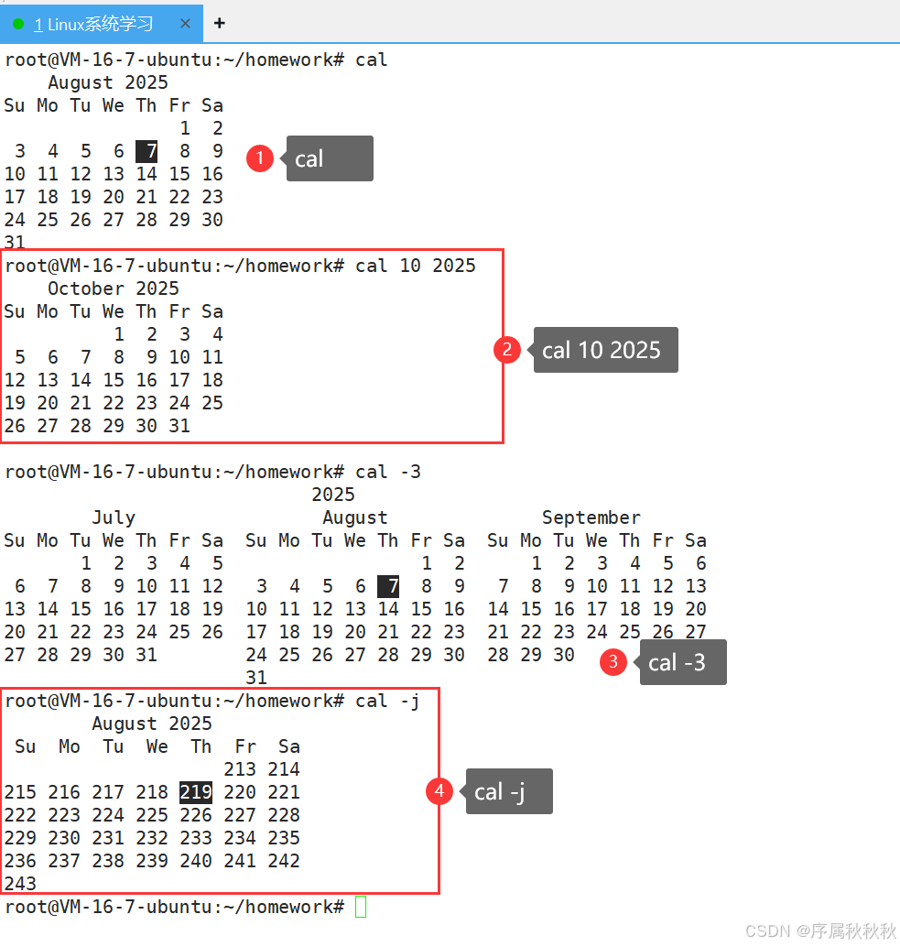Image resolution: width=900 pixels, height=947 pixels.
Task: Click the "July" month heading
Action: click(x=114, y=517)
